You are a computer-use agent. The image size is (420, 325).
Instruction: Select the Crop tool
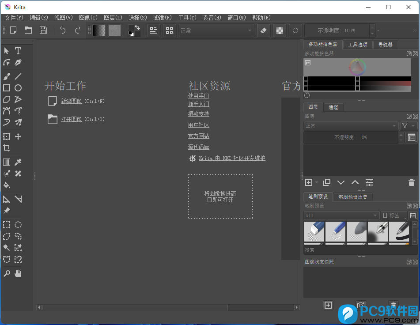pyautogui.click(x=7, y=148)
